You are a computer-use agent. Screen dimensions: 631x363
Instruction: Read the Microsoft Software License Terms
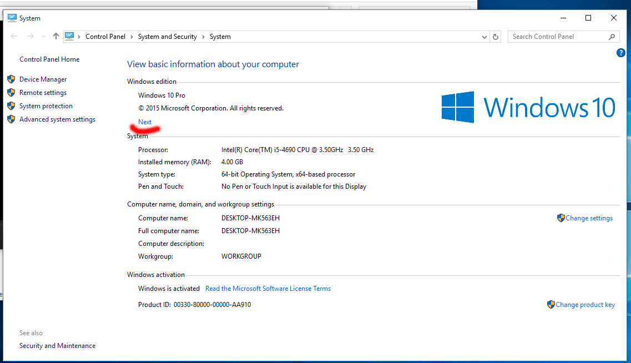[x=268, y=289]
